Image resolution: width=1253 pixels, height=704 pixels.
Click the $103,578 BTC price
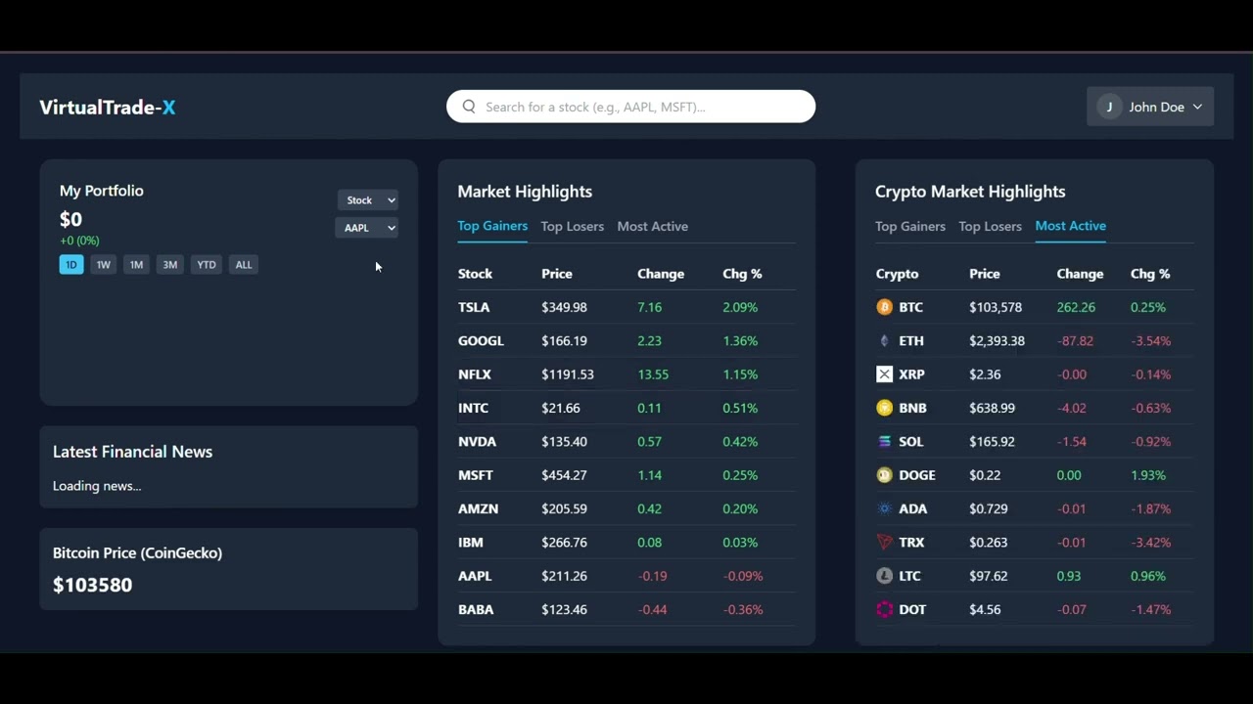[996, 307]
